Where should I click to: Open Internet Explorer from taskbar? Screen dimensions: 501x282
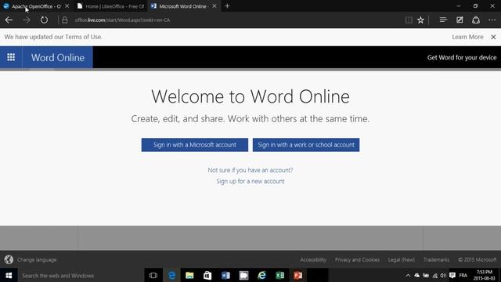click(x=261, y=275)
